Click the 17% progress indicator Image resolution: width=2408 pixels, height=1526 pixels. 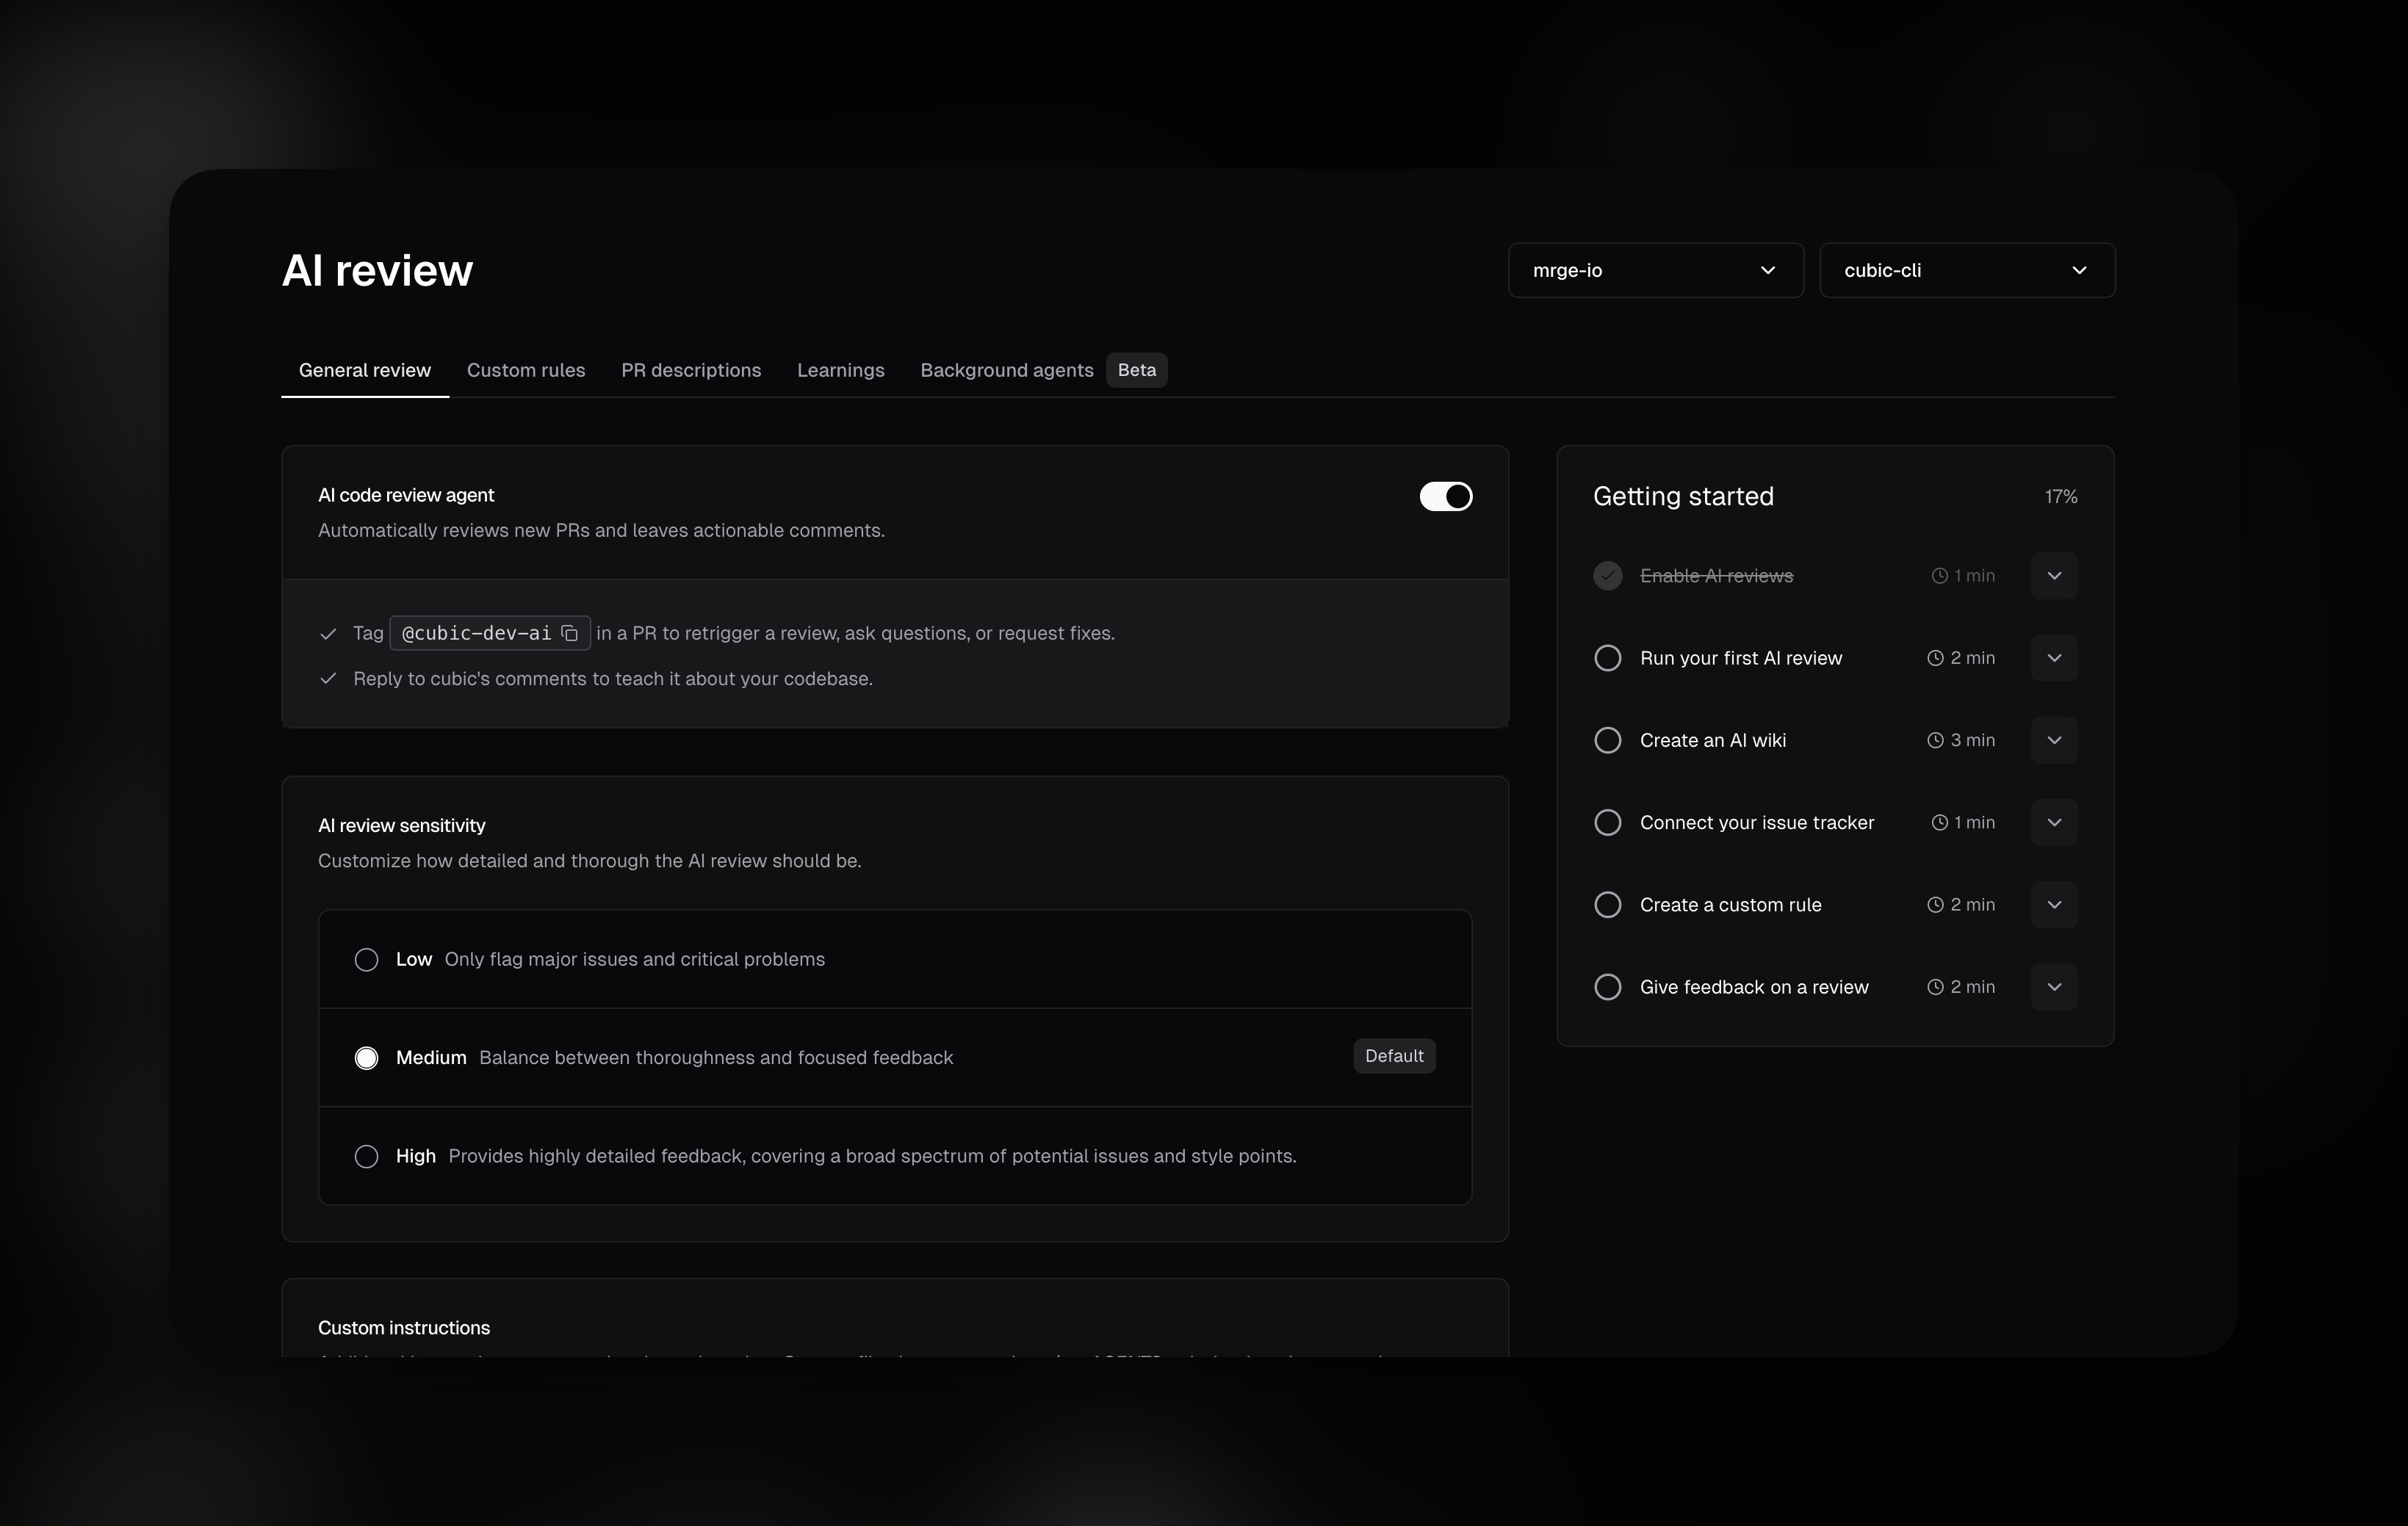tap(2061, 496)
